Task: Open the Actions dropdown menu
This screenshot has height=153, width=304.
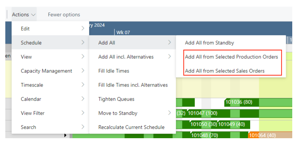Action: 24,15
